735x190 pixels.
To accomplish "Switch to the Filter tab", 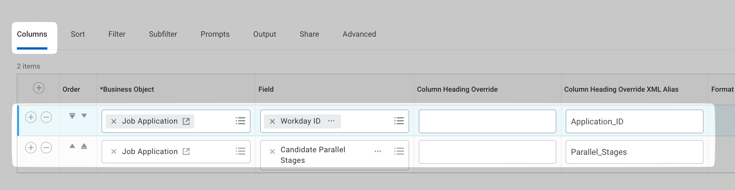I will point(117,34).
